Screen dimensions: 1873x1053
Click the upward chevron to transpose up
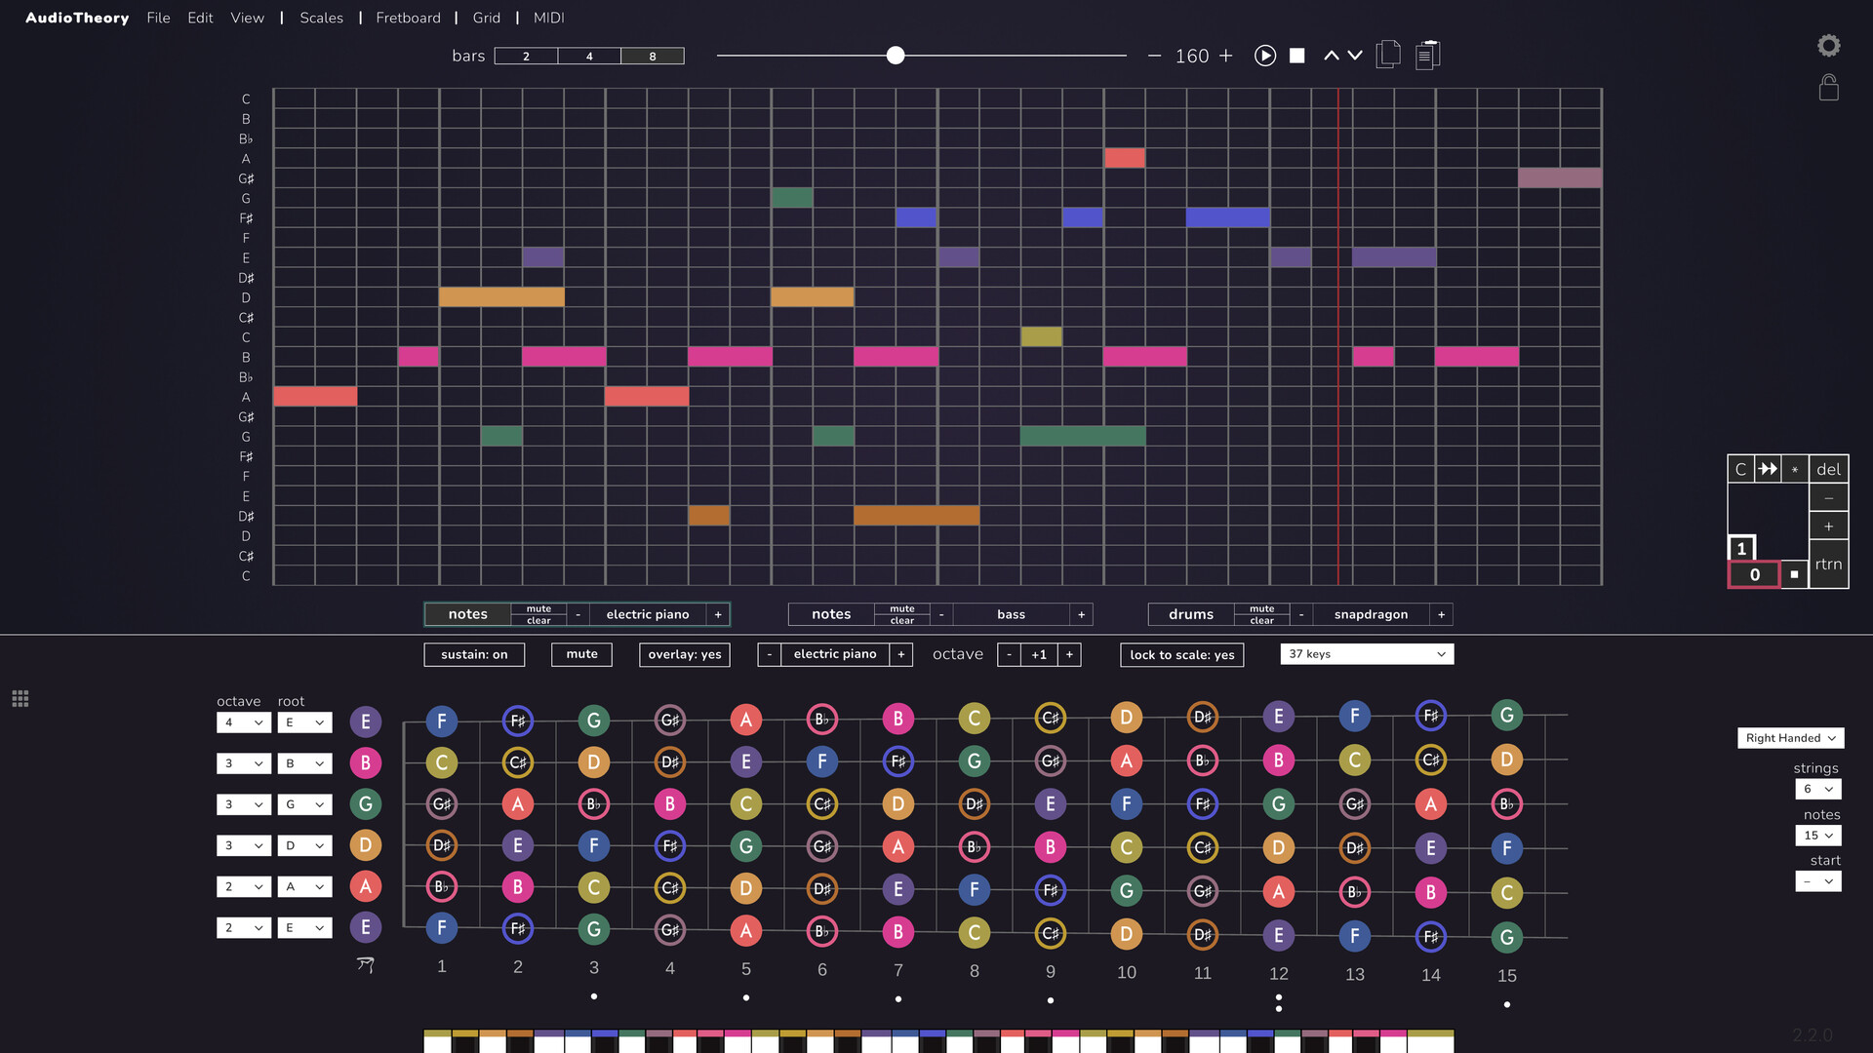(x=1332, y=56)
